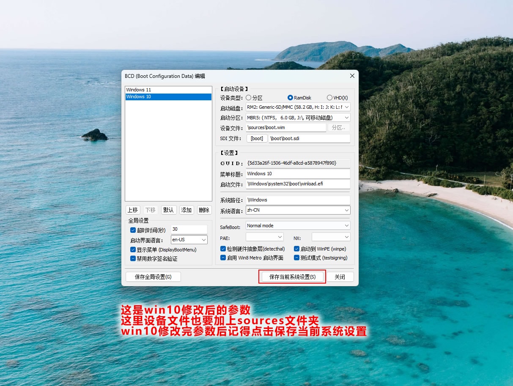Click the [boot] SDI file button

257,138
